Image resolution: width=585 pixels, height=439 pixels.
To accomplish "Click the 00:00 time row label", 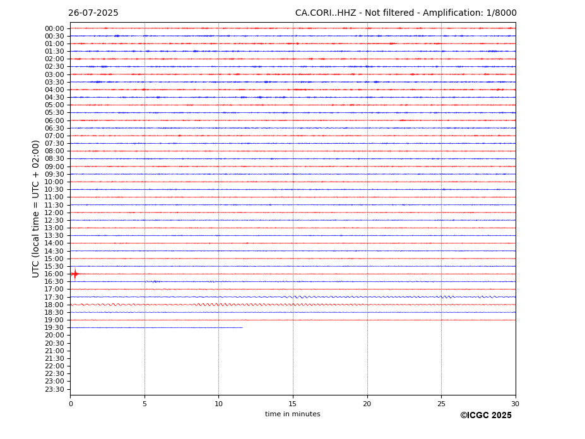I will coord(54,29).
